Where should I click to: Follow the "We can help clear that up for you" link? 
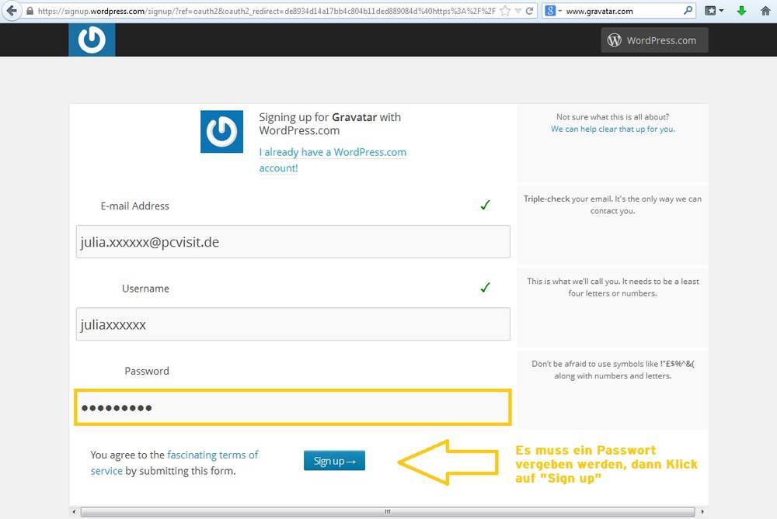coord(612,129)
